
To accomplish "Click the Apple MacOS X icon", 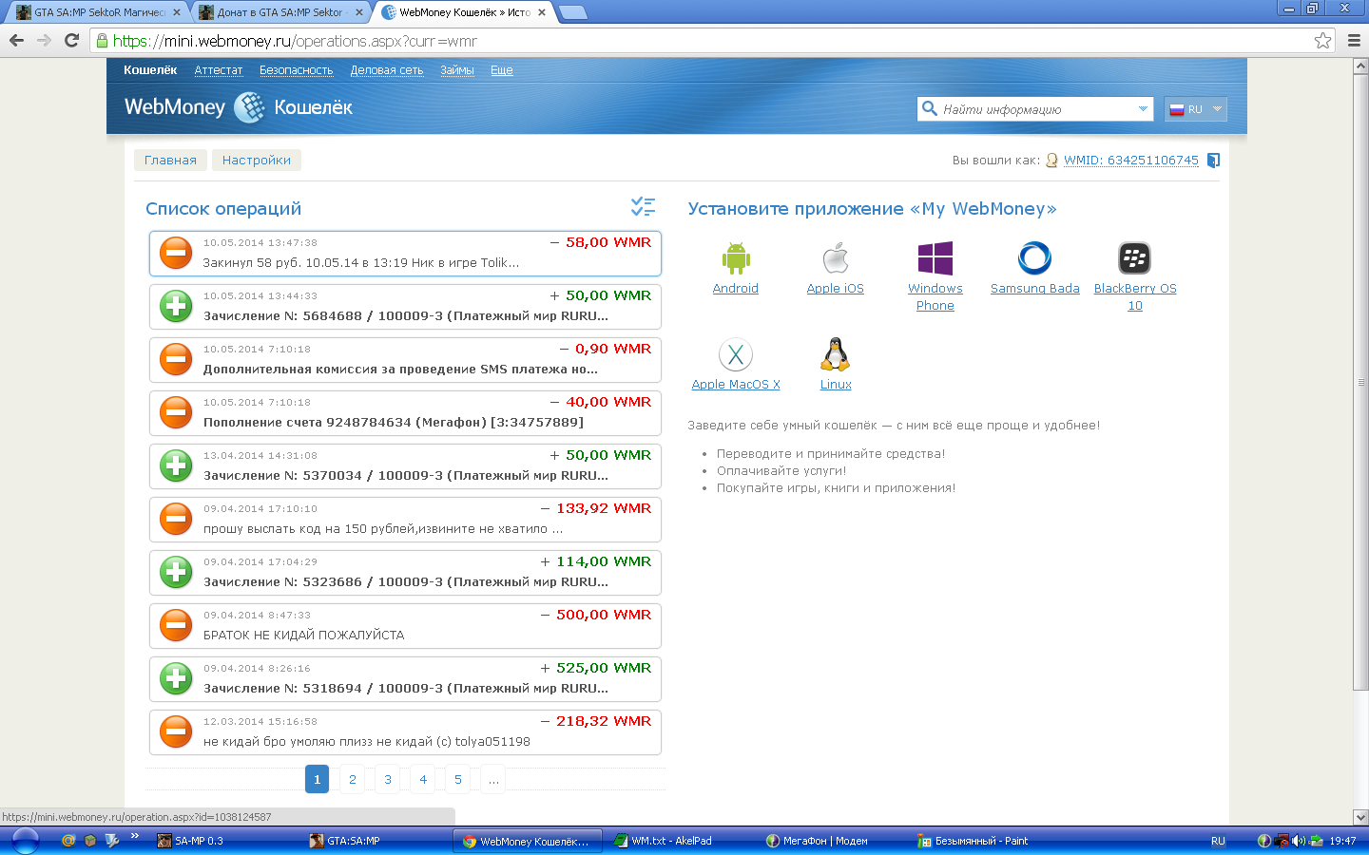I will tap(736, 354).
